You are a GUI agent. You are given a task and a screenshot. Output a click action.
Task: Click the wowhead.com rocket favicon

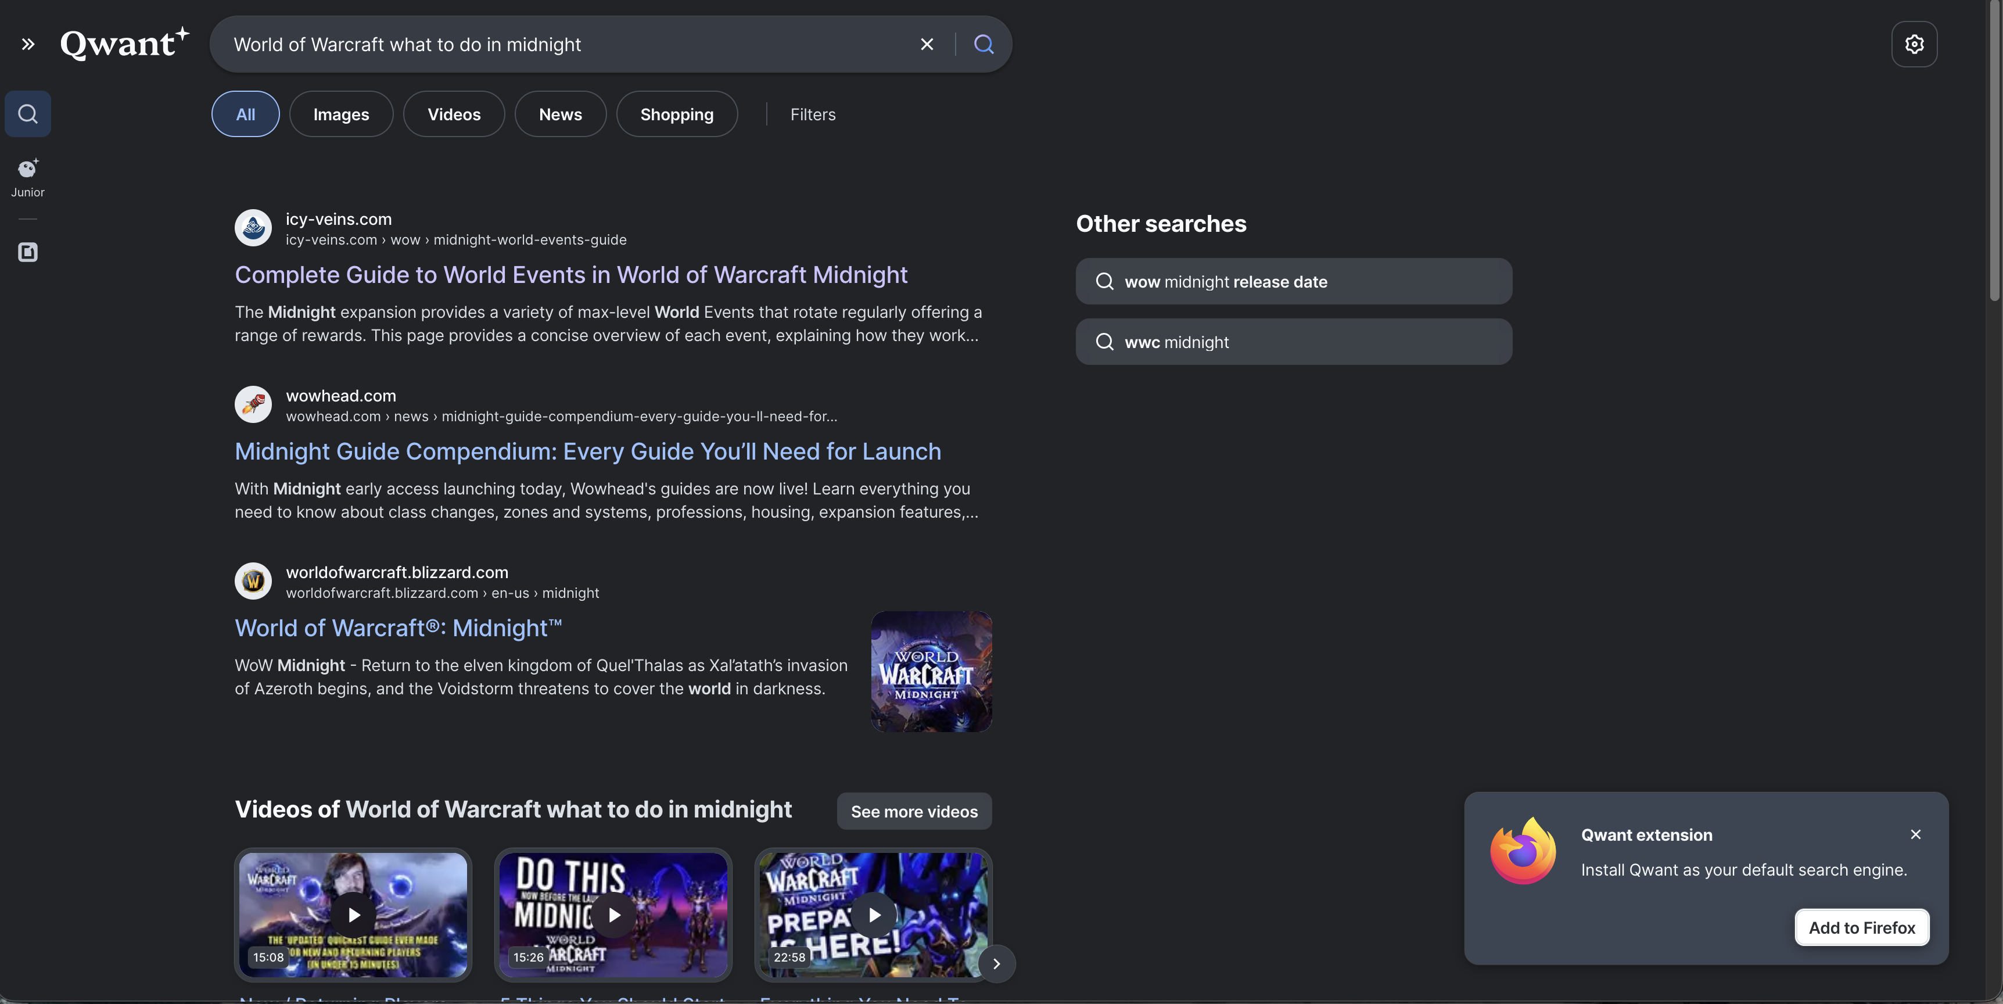click(252, 404)
